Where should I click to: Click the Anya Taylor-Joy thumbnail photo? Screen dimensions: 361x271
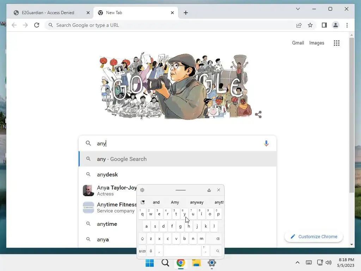[x=88, y=191]
